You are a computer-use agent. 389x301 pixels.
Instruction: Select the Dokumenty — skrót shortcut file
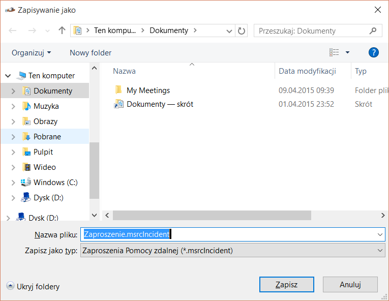pos(160,104)
